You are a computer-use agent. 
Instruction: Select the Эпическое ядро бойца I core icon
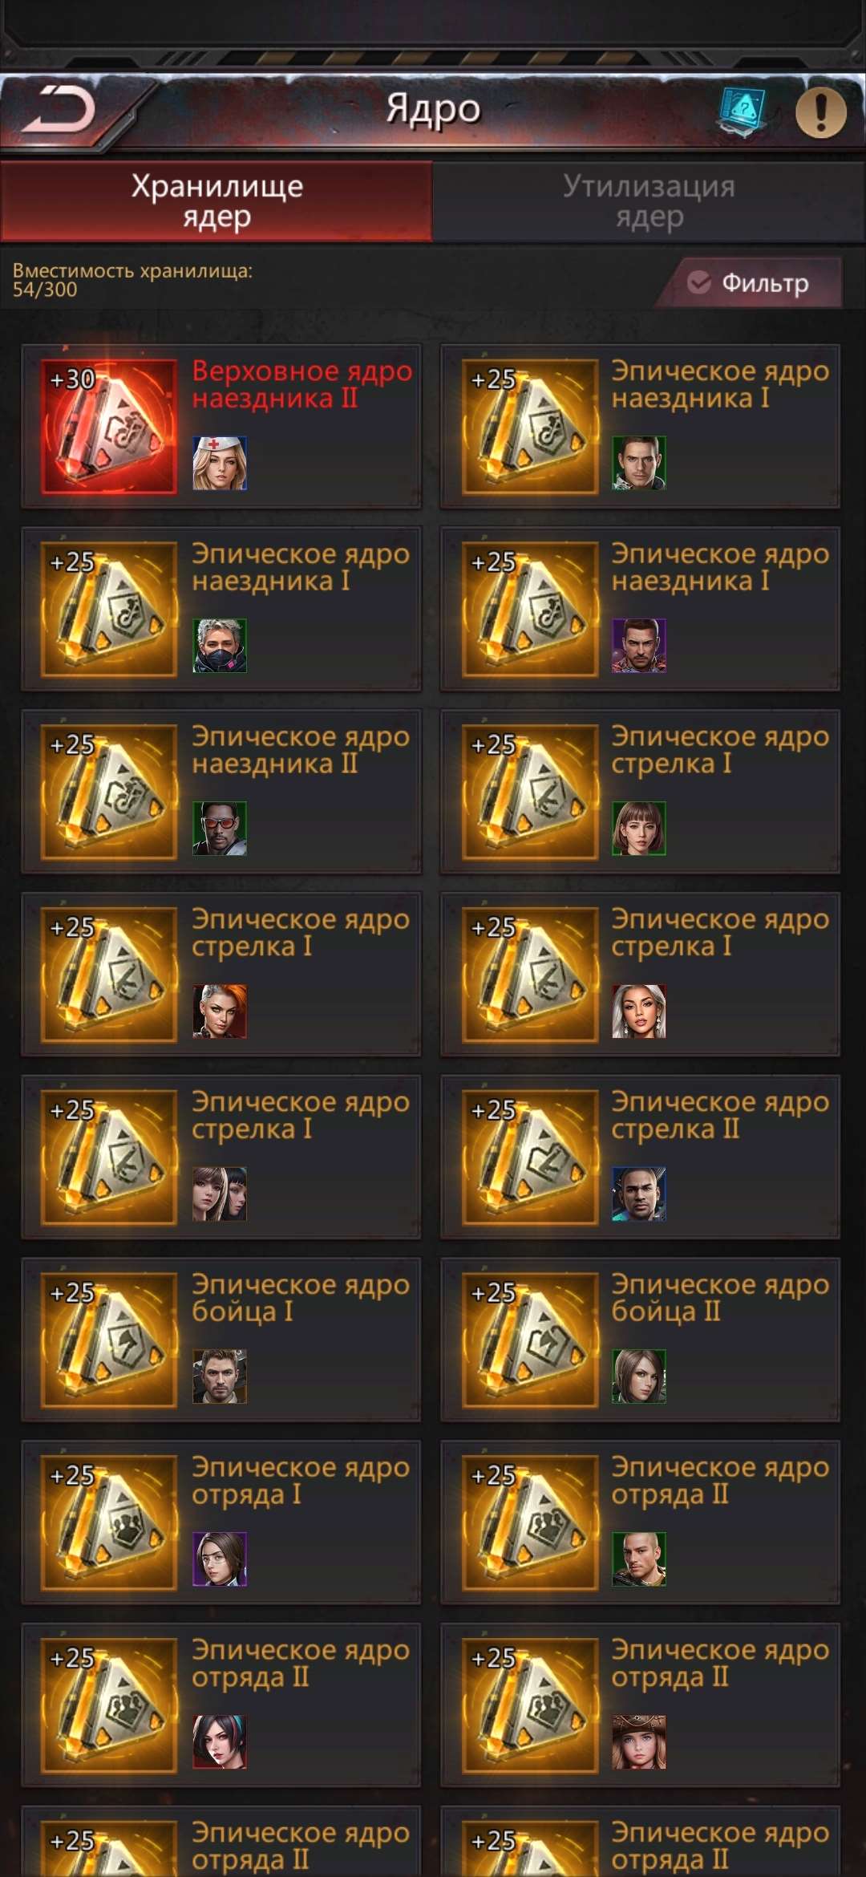pyautogui.click(x=109, y=1340)
